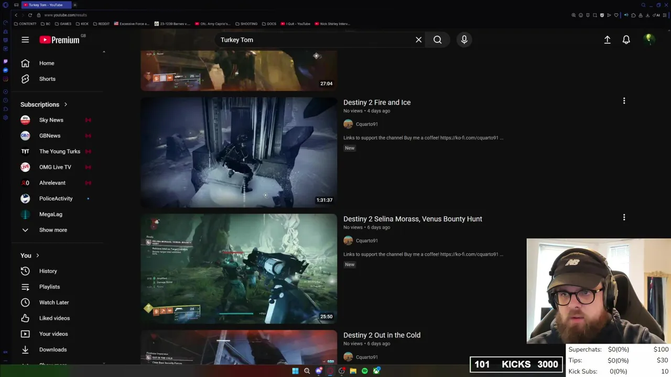Image resolution: width=671 pixels, height=377 pixels.
Task: Open the account avatar menu
Action: (649, 40)
